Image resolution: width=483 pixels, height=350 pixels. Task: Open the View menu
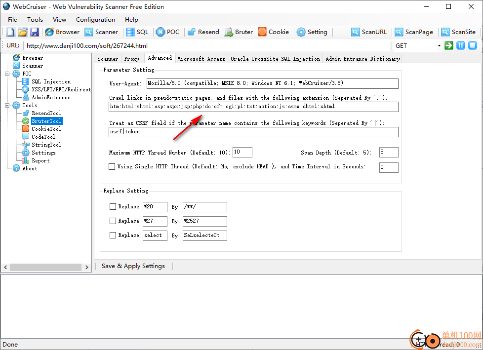tap(59, 20)
